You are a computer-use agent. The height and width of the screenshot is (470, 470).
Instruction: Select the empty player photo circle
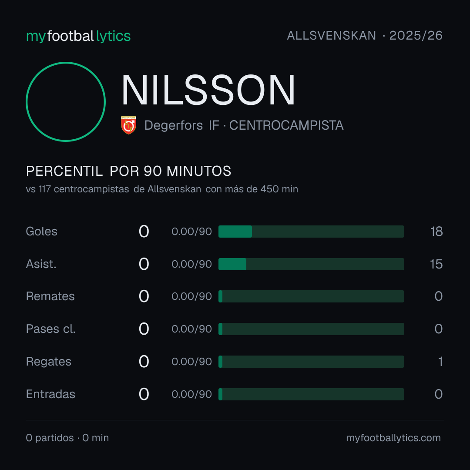(66, 101)
